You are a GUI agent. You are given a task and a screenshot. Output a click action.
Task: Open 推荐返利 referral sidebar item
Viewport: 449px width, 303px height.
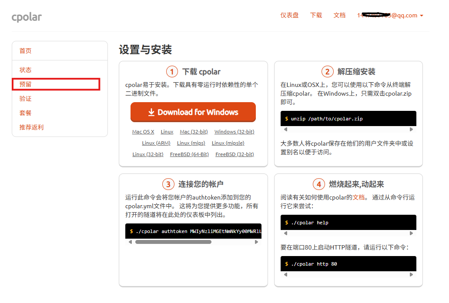tap(32, 127)
